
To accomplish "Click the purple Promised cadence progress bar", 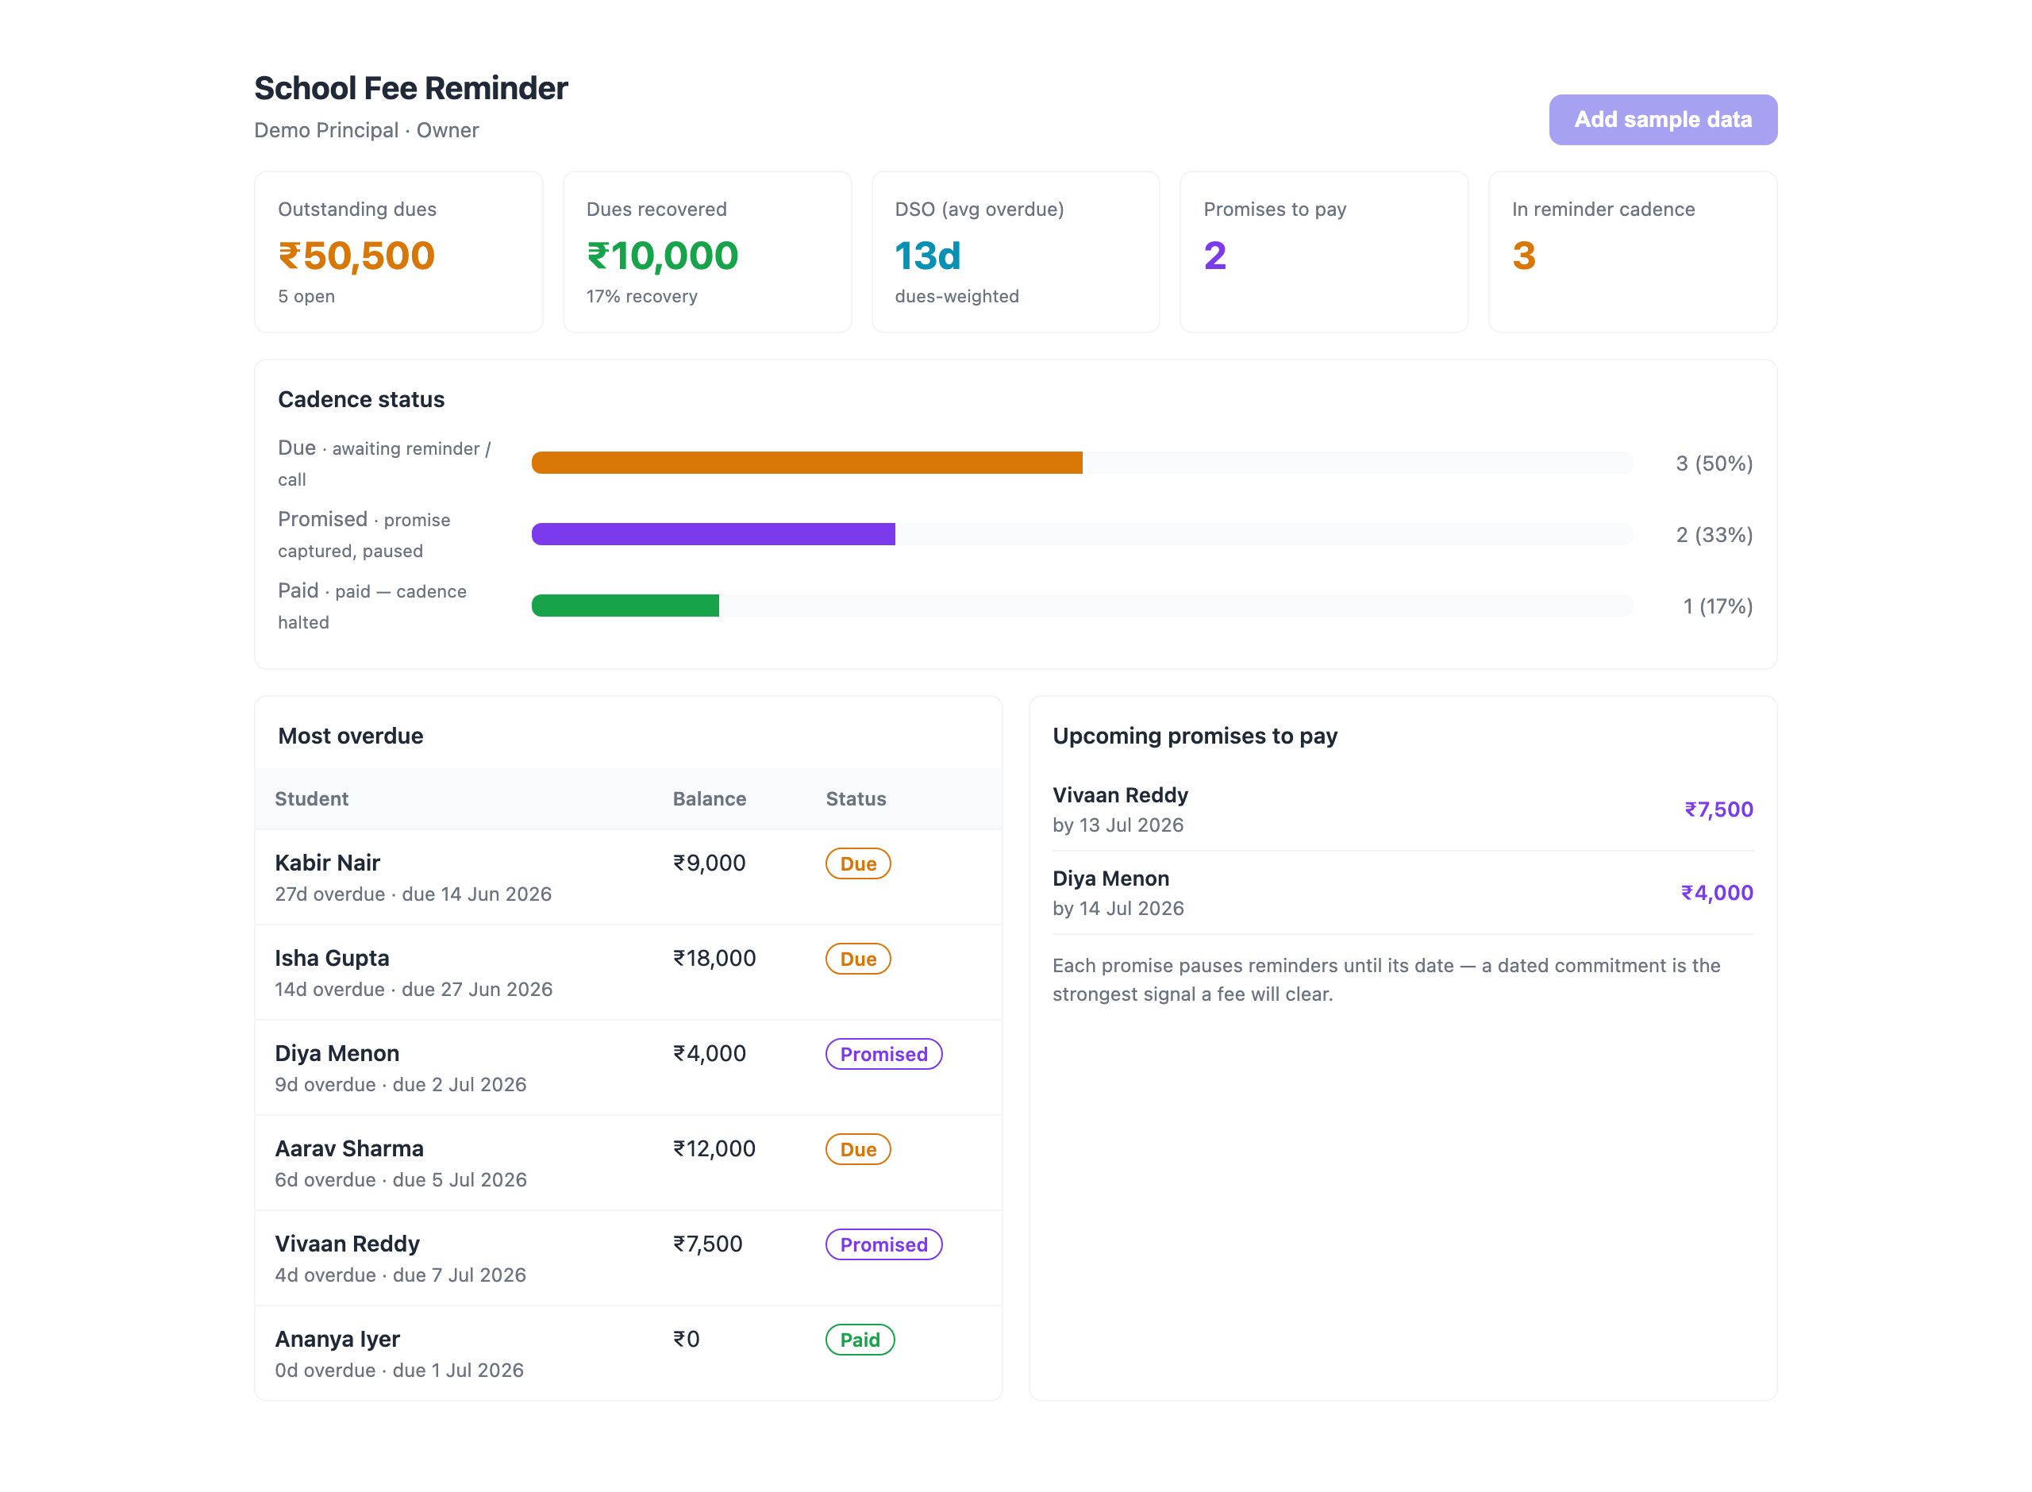I will tap(714, 534).
